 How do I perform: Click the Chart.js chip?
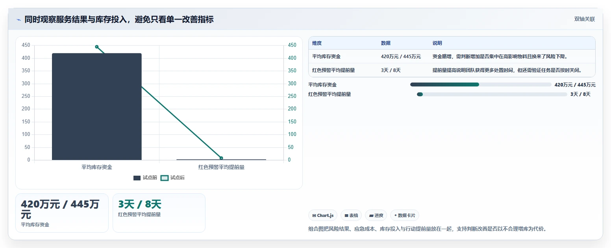(323, 215)
